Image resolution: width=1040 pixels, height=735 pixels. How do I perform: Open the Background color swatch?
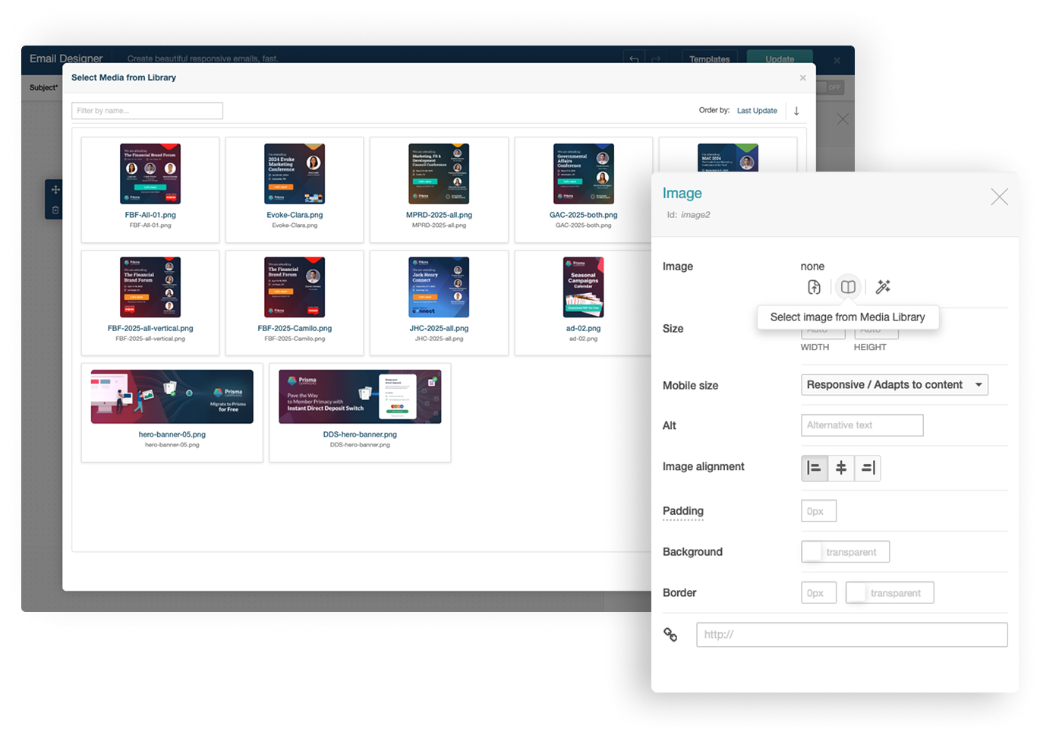[812, 552]
